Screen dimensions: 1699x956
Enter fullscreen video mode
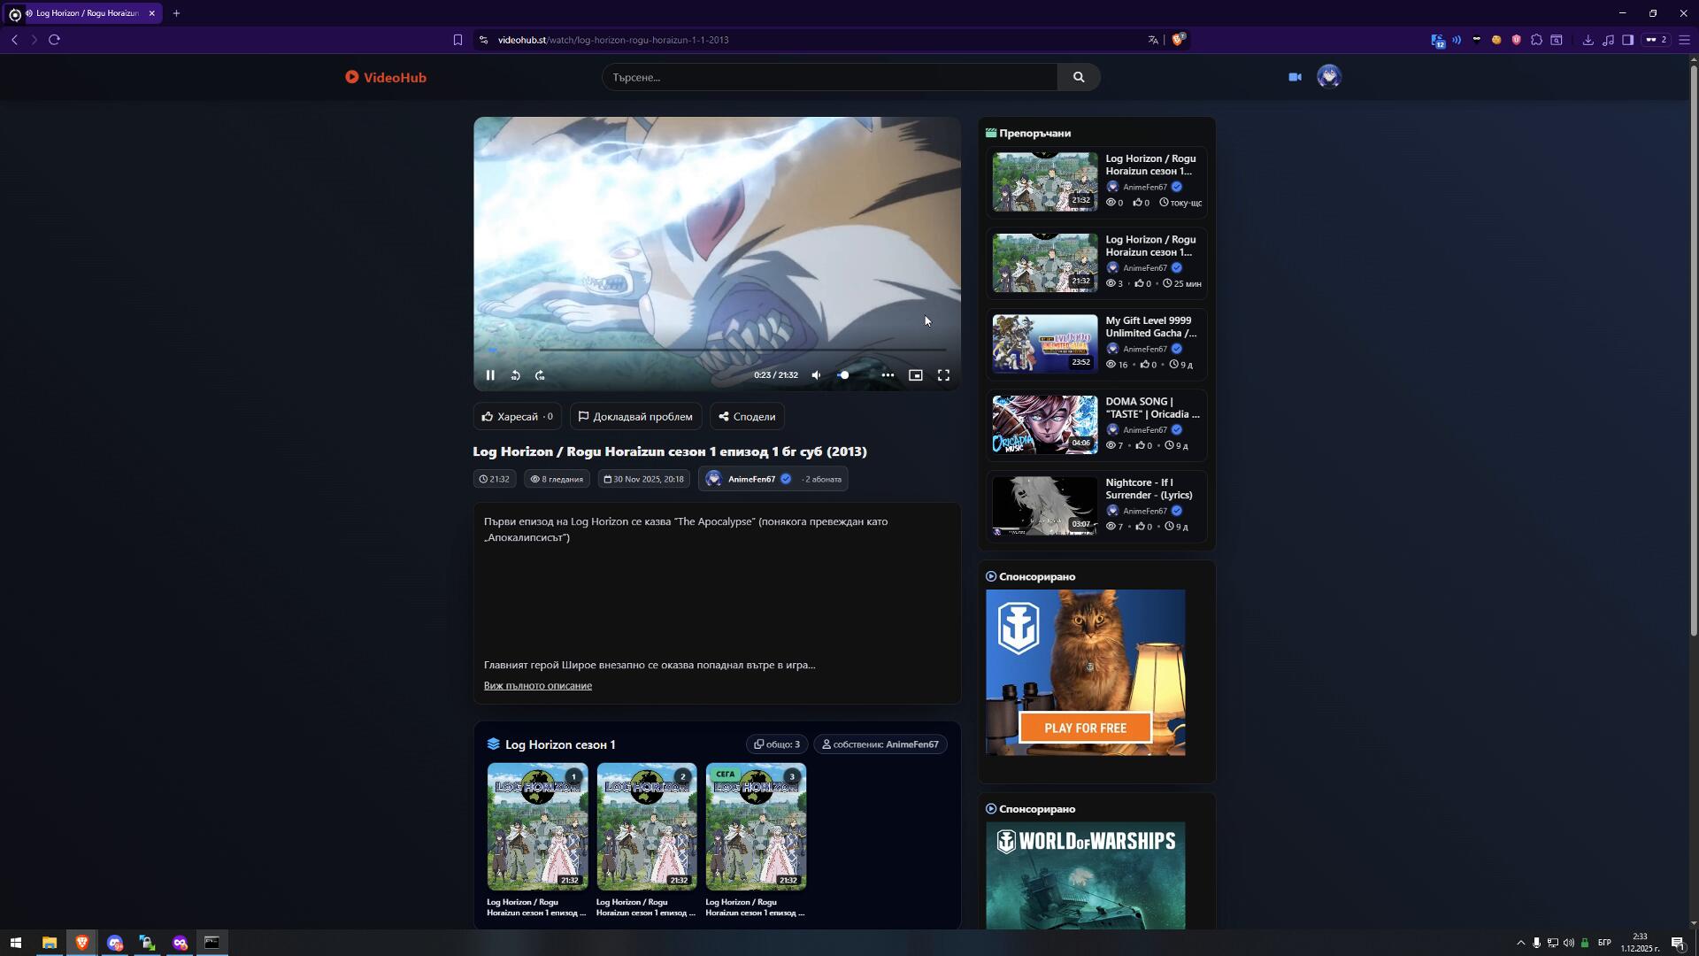point(943,375)
